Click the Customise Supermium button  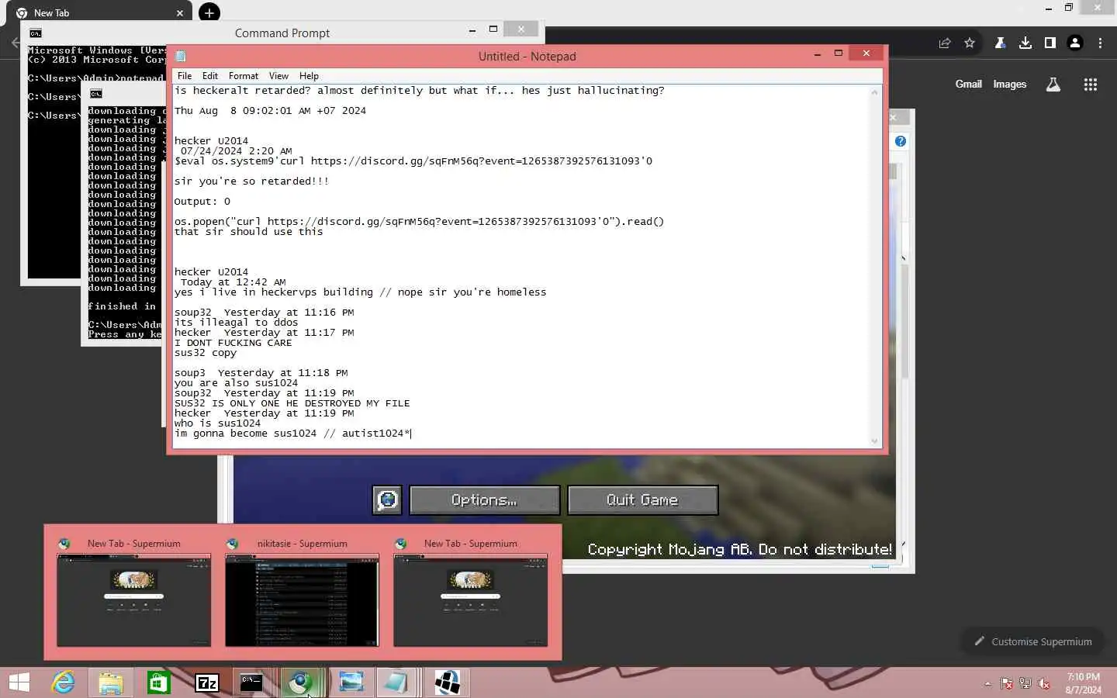click(1032, 641)
